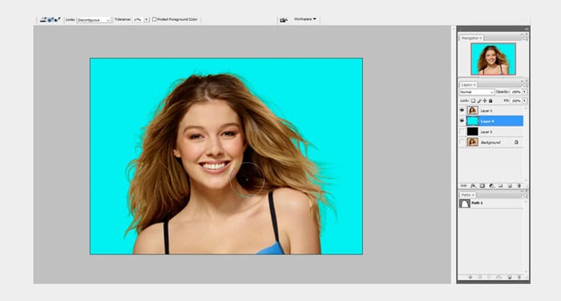Click Fill path with foreground color icon
This screenshot has width=561, height=301.
470,277
